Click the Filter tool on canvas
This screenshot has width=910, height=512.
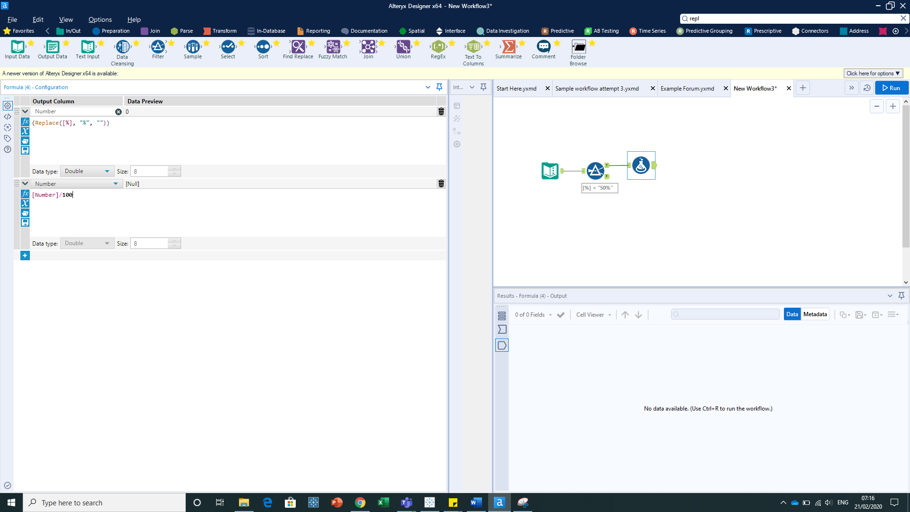click(x=595, y=171)
